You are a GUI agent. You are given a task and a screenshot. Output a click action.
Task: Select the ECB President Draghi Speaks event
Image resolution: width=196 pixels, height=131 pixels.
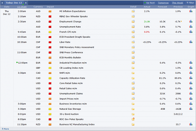75,37
